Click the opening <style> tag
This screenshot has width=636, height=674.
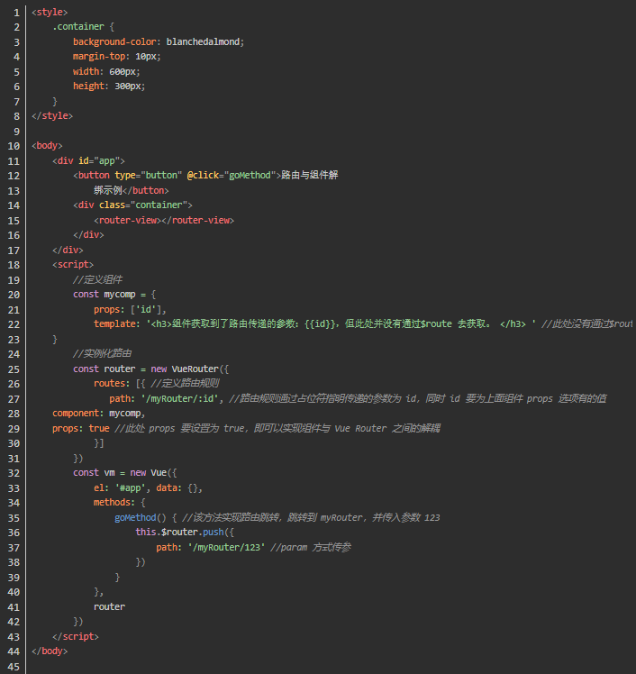pyautogui.click(x=49, y=12)
